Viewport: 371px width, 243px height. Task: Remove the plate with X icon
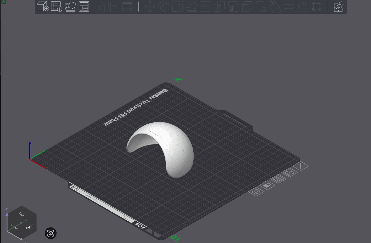[301, 166]
